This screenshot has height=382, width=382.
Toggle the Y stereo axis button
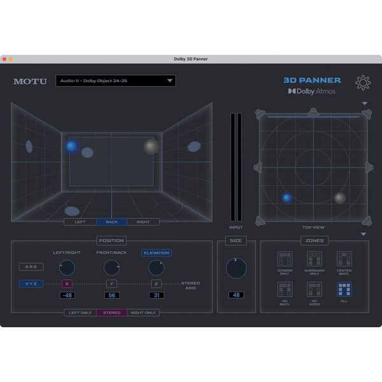pyautogui.click(x=111, y=284)
